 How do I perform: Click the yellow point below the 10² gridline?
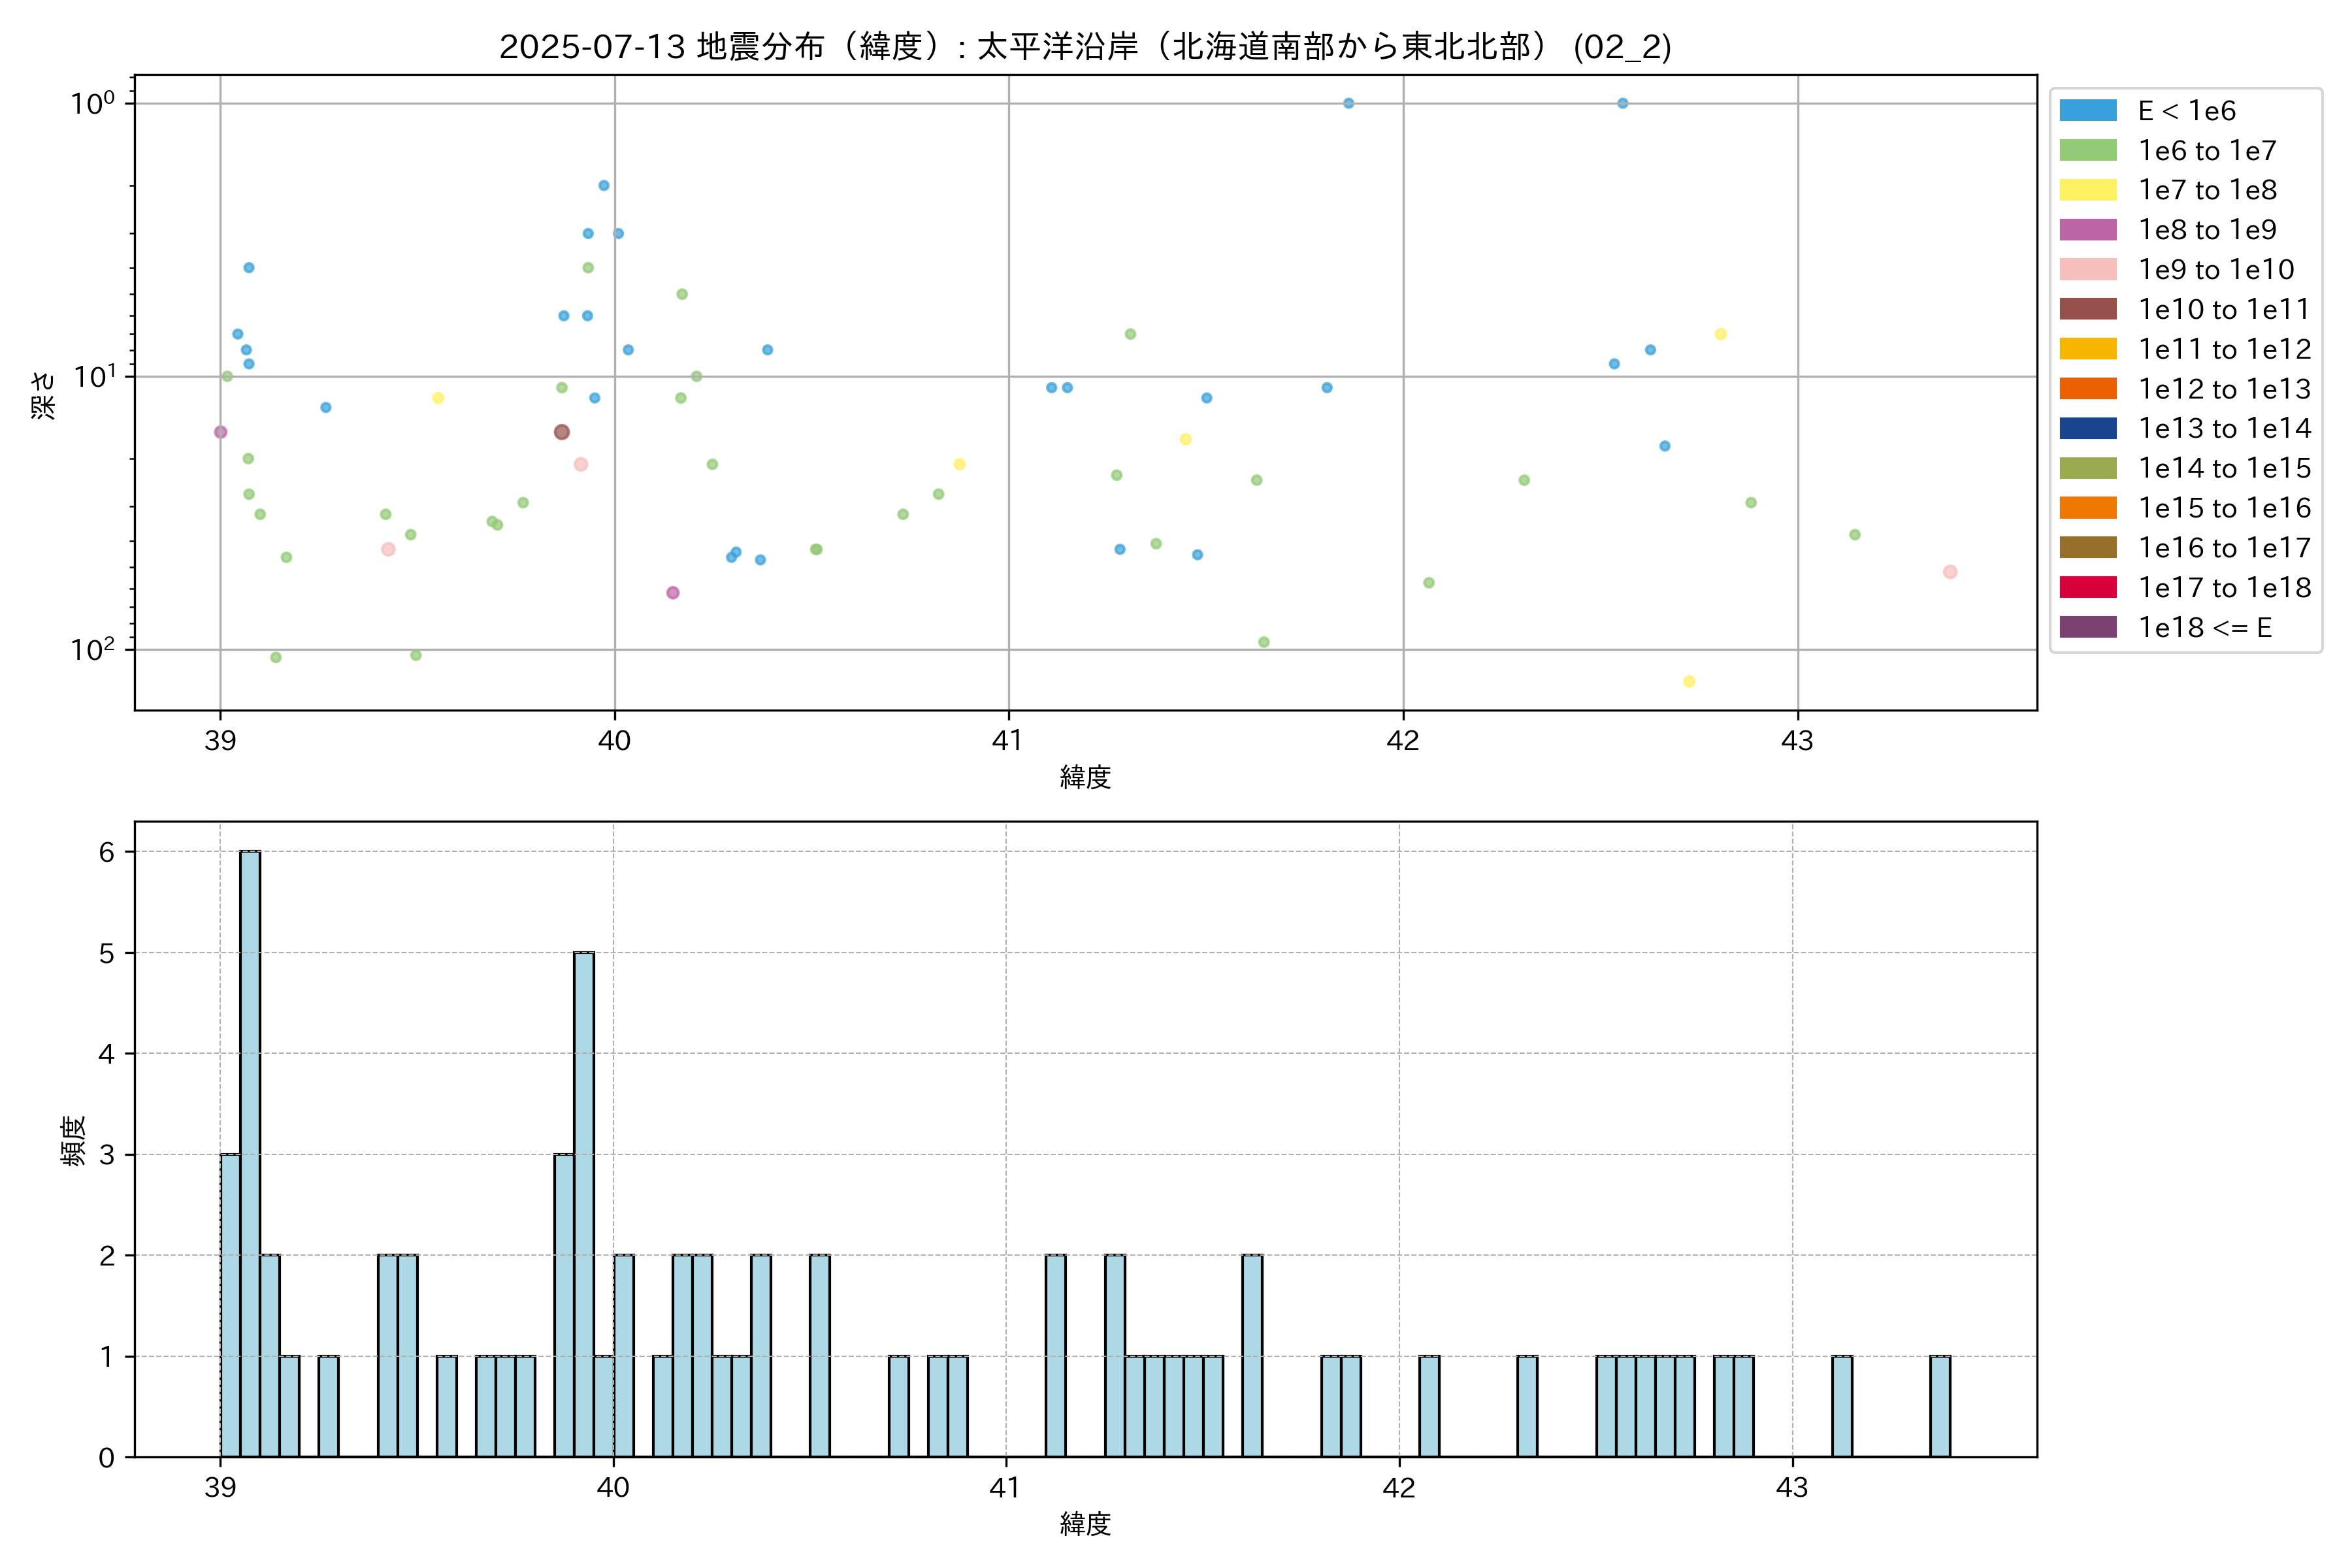[1689, 682]
